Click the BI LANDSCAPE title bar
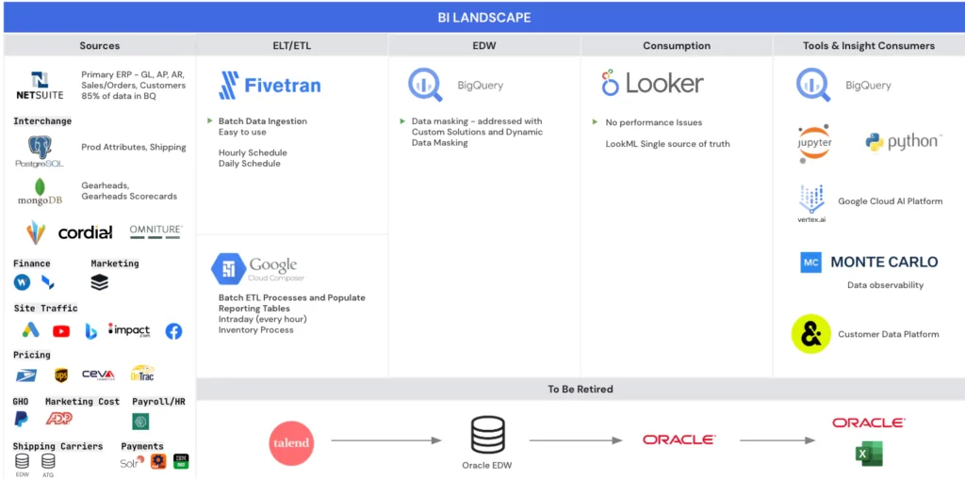965x479 pixels. coord(484,17)
